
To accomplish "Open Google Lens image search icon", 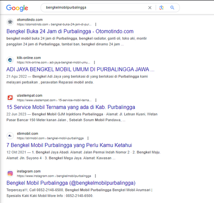I will (x=161, y=8).
